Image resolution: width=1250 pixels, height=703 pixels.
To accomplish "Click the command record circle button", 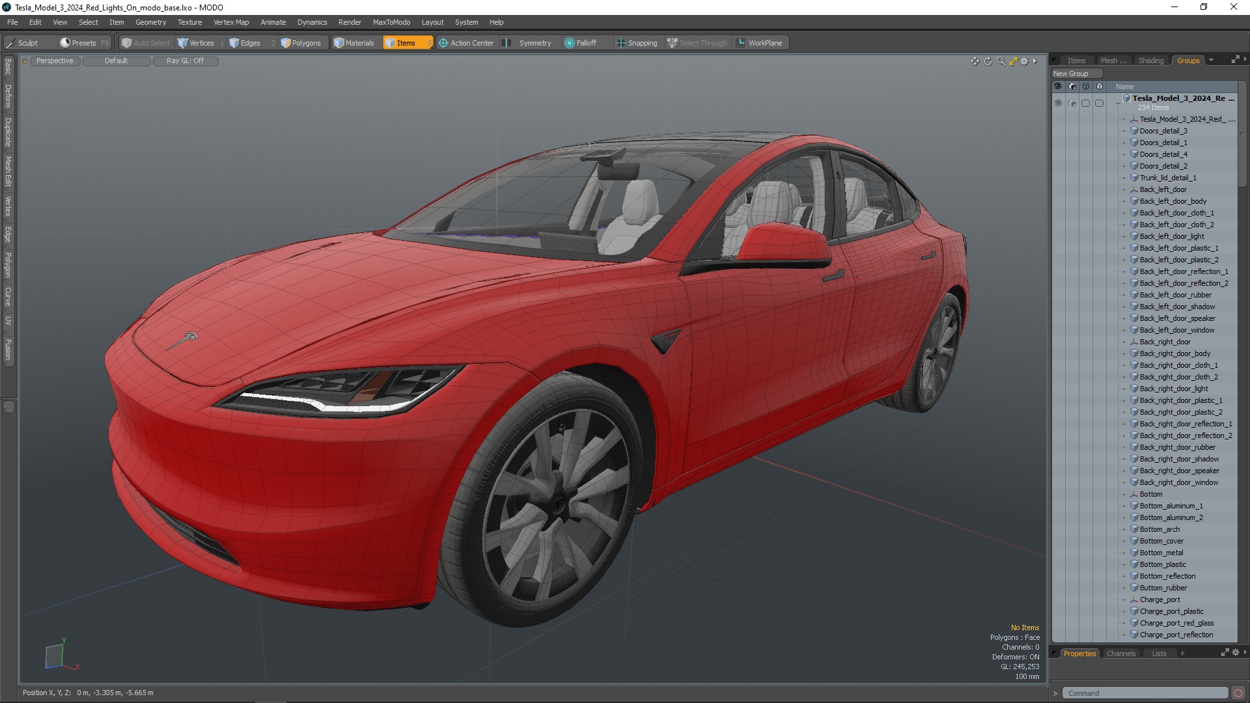I will (1238, 693).
